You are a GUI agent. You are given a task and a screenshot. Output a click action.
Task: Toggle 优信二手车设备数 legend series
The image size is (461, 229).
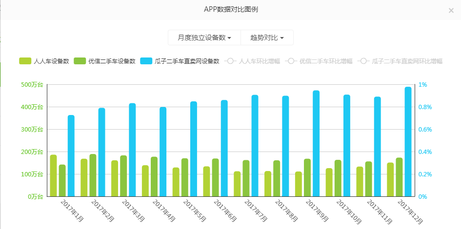pyautogui.click(x=105, y=61)
